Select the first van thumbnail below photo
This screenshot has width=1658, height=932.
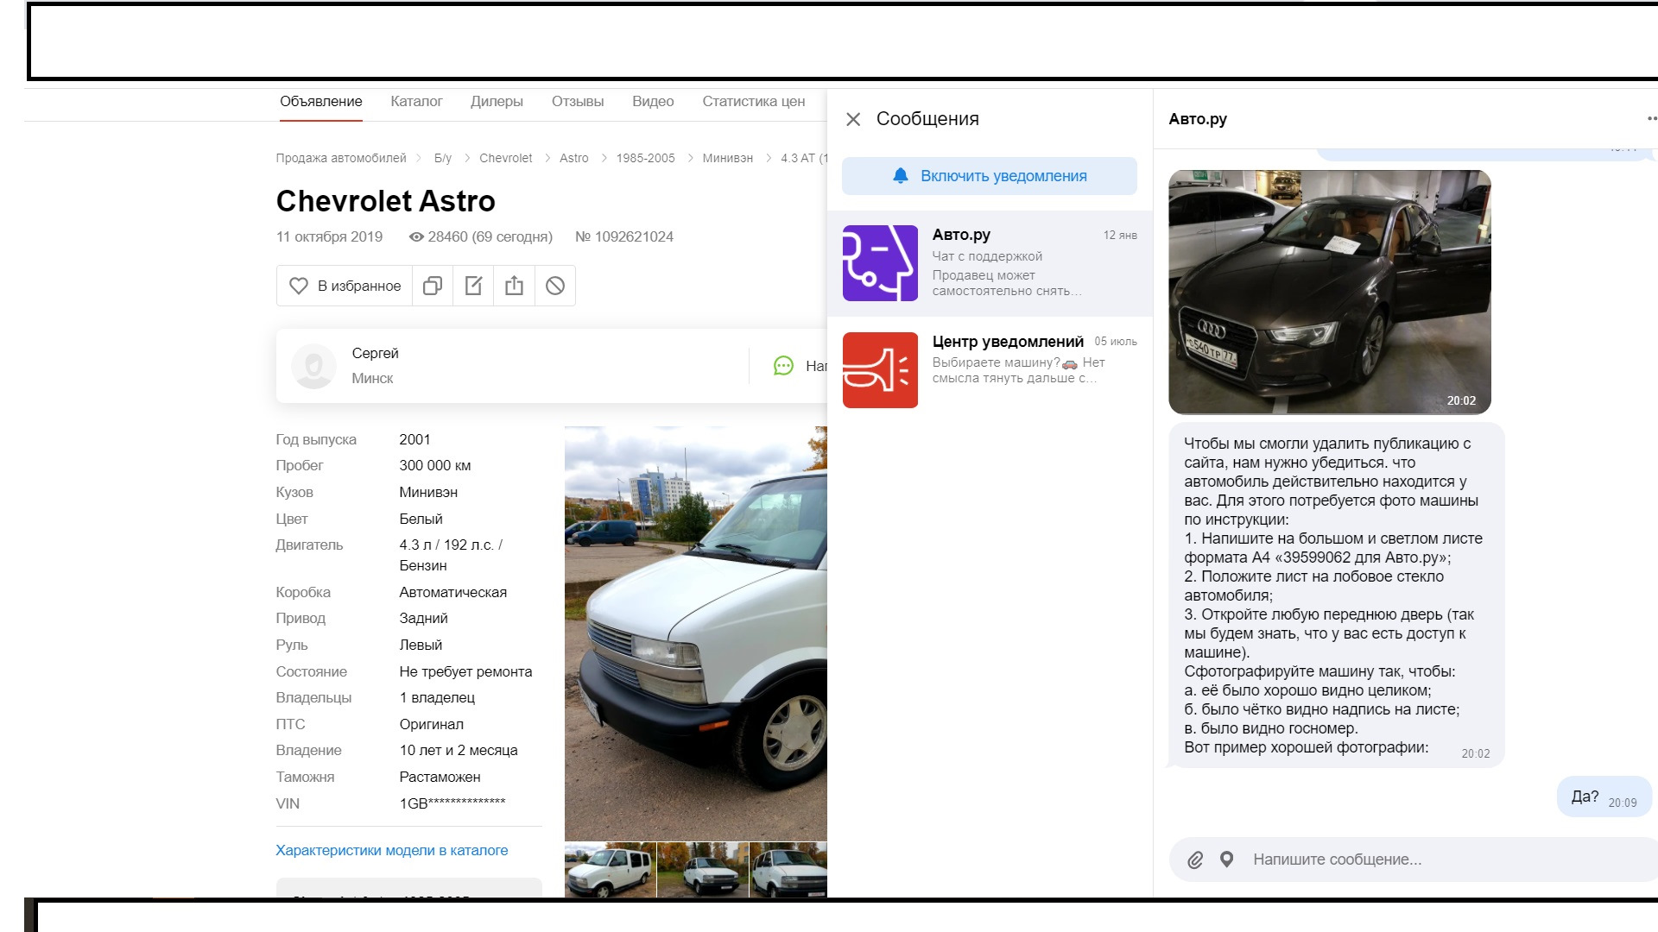[610, 870]
